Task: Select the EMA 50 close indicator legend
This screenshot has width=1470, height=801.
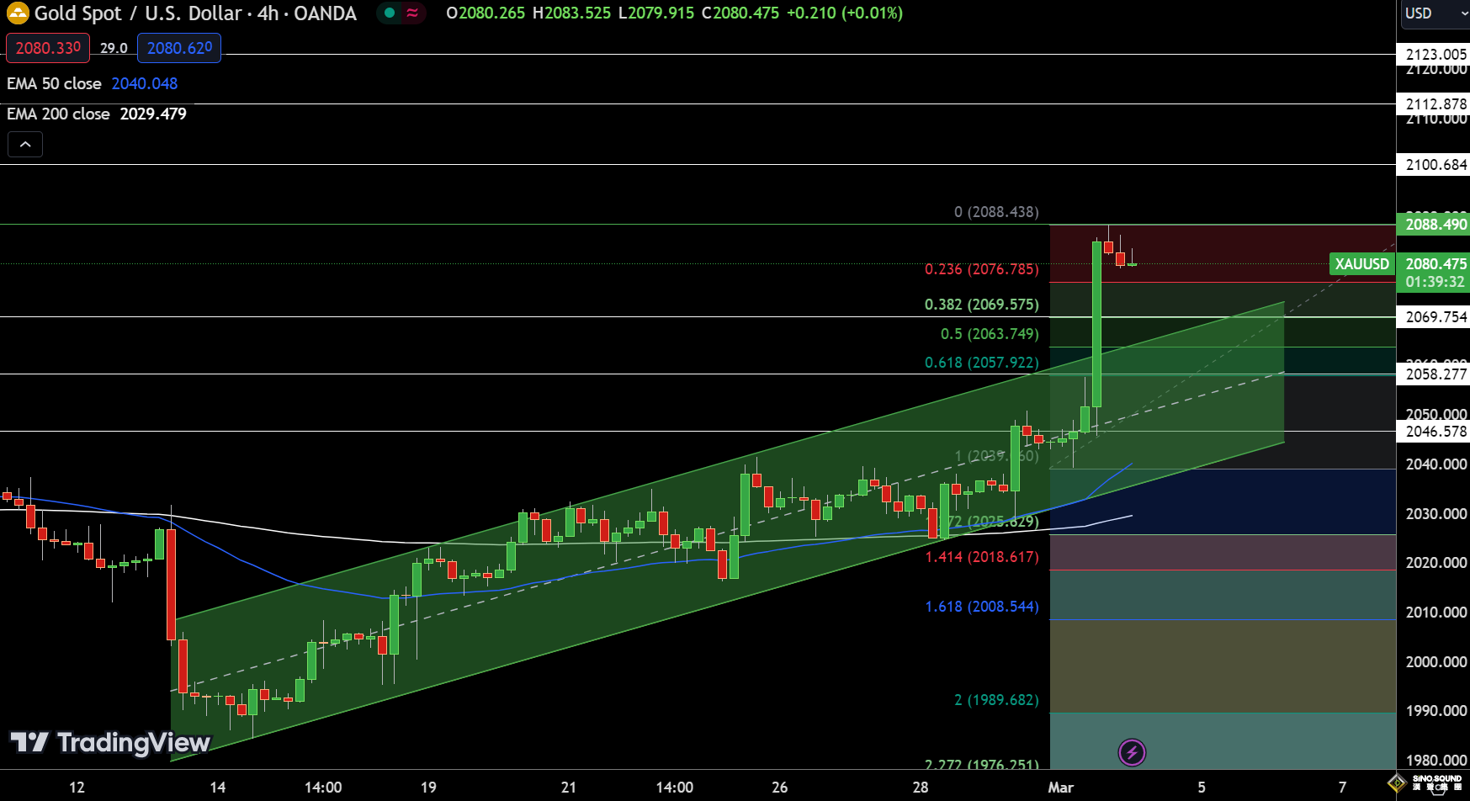Action: click(x=54, y=83)
